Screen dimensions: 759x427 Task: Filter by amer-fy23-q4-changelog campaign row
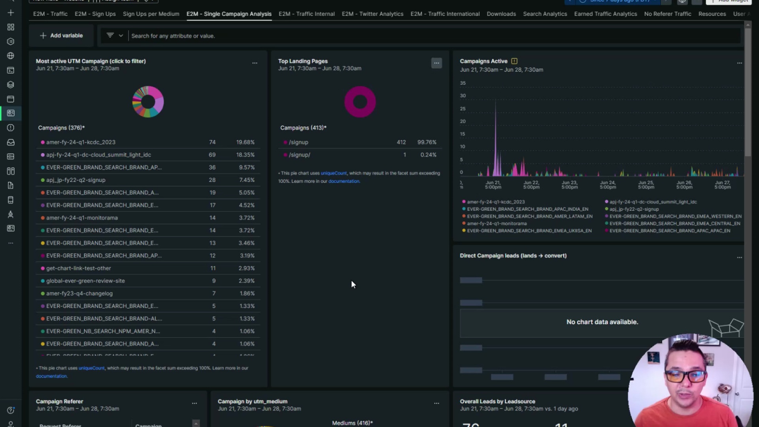coord(148,293)
